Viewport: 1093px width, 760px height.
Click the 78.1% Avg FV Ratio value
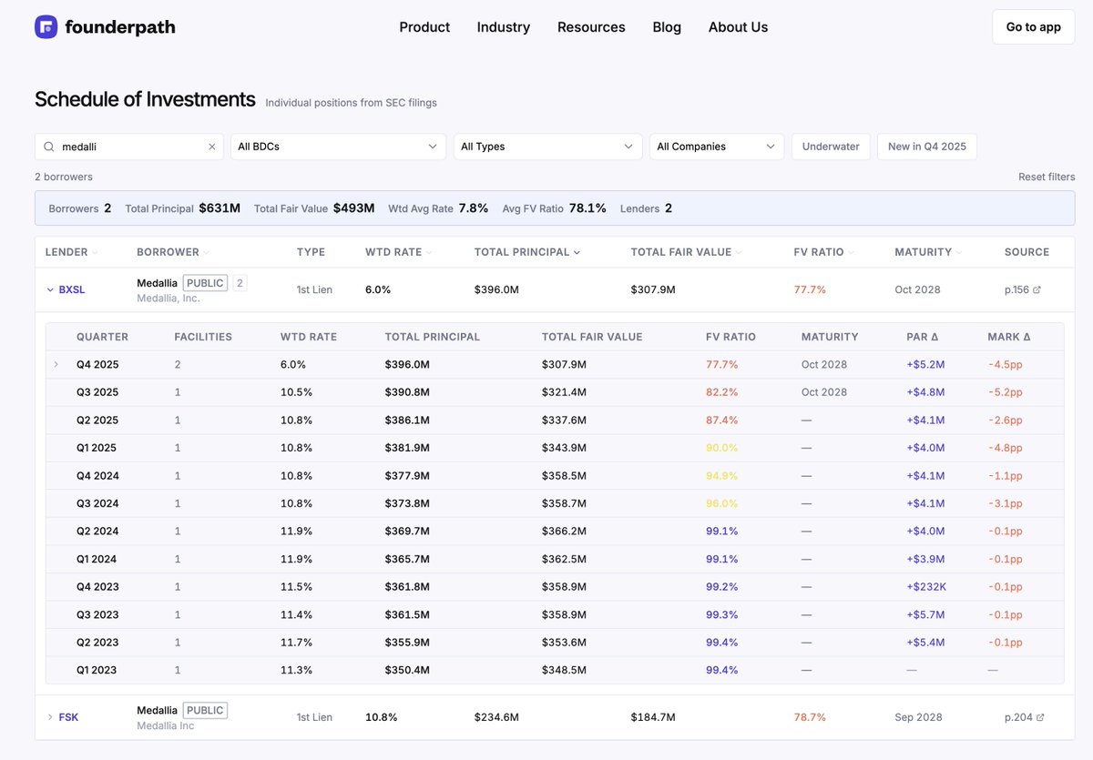click(x=587, y=208)
